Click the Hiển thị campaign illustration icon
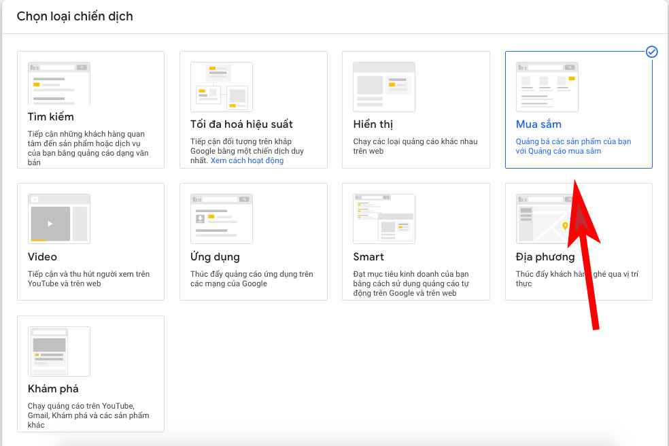 (x=384, y=87)
